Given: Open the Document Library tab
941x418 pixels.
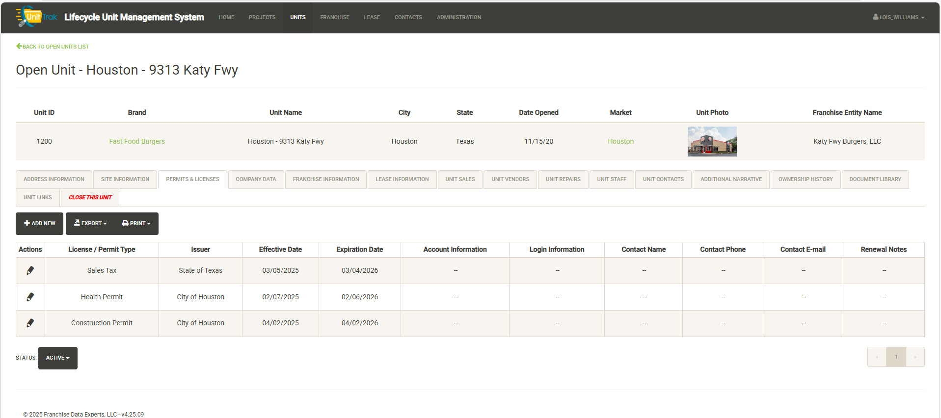Looking at the screenshot, I should tap(875, 180).
